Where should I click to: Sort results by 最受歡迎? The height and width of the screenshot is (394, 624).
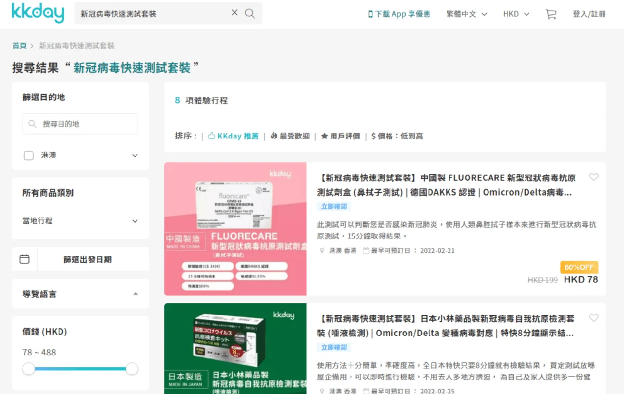click(290, 136)
